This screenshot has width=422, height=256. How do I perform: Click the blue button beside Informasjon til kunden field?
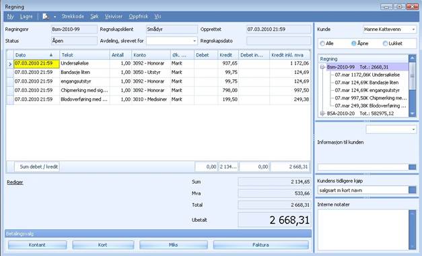413,167
